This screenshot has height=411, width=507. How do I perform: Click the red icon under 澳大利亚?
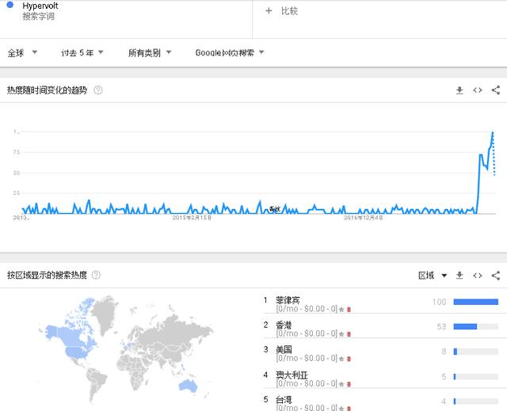point(349,384)
